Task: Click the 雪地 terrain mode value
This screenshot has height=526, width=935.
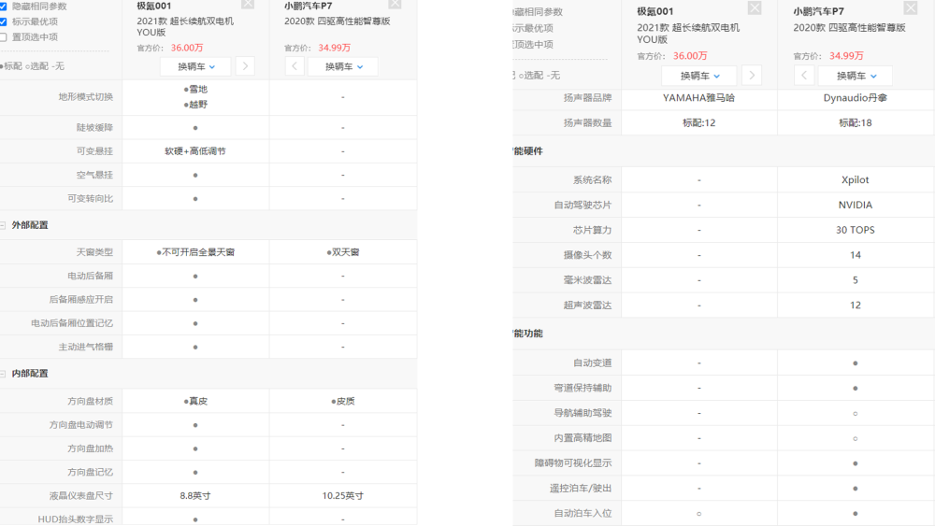Action: pos(195,90)
